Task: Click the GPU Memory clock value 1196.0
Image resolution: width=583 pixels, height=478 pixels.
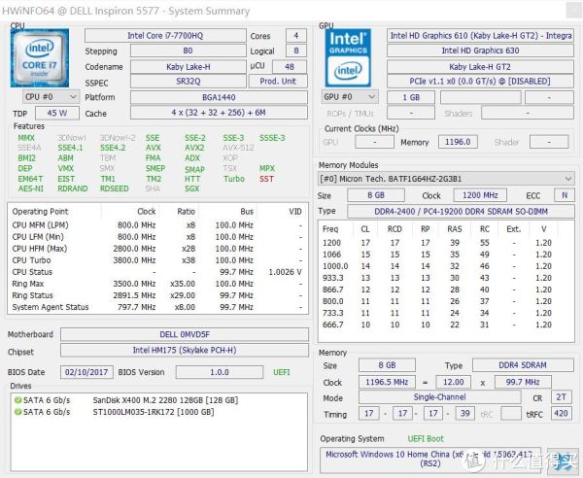Action: pos(458,142)
